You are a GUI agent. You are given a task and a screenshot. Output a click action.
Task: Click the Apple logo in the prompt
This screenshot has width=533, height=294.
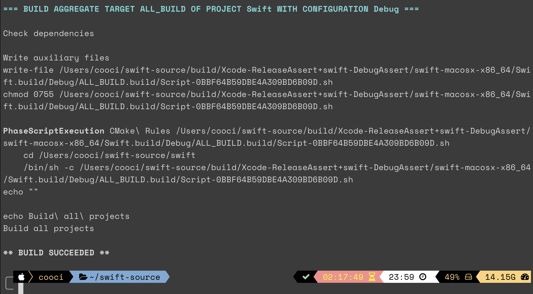coord(22,277)
